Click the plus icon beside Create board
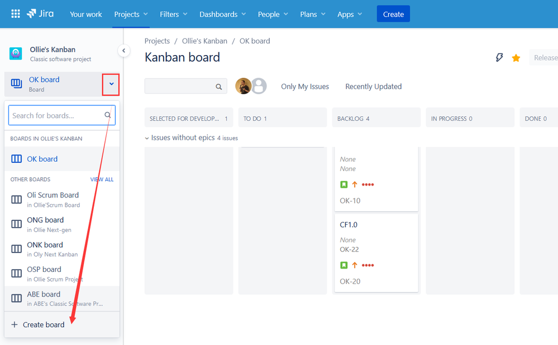 coord(14,324)
